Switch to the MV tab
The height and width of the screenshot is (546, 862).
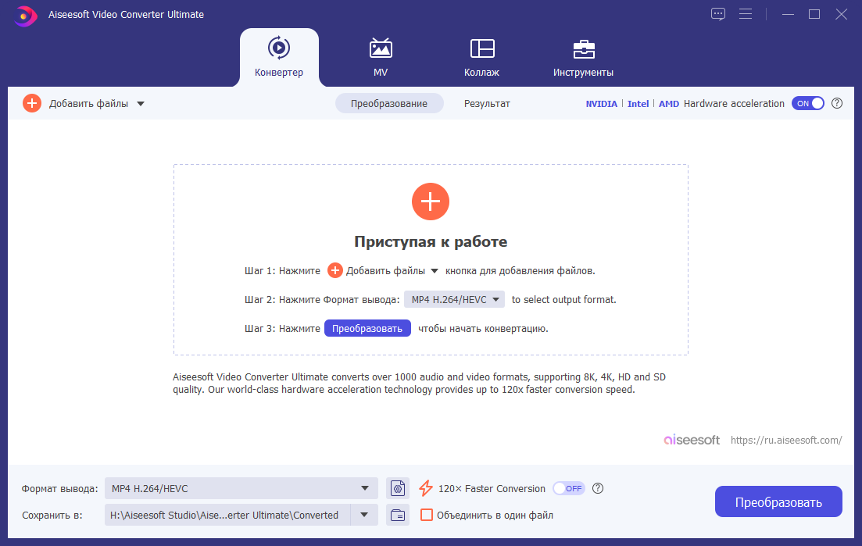pos(381,57)
